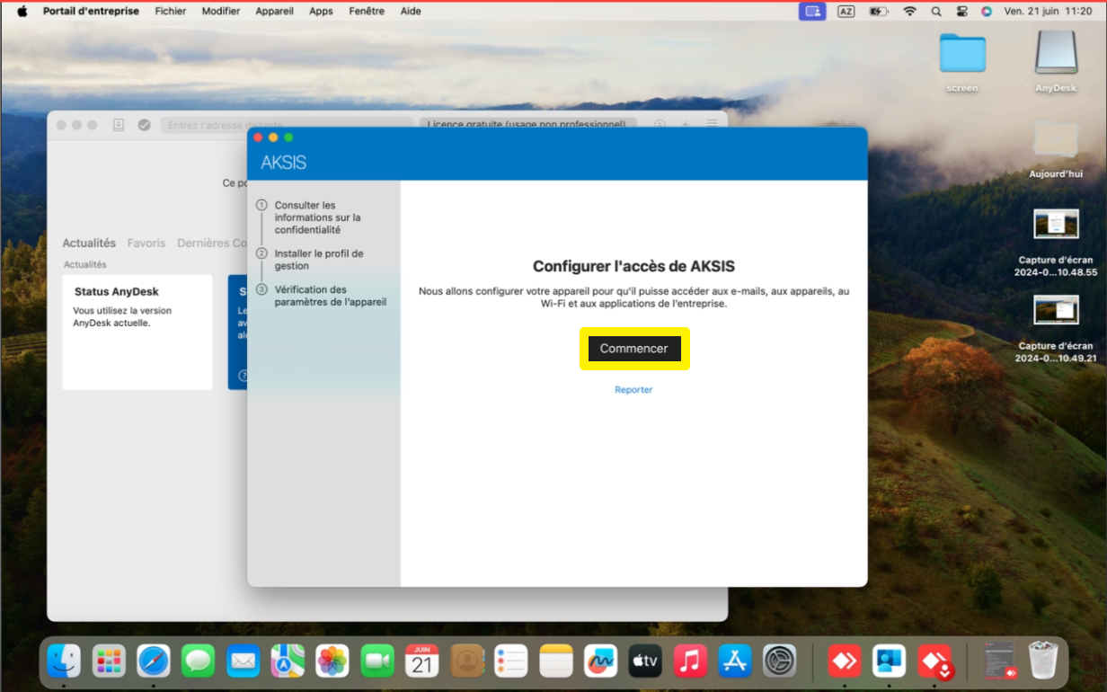Open Reminders from the Dock

pos(511,661)
